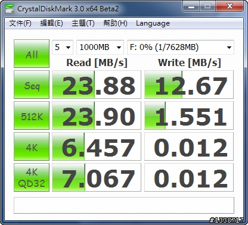Click the 512K write result 1.551
The image size is (248, 225).
(x=189, y=115)
